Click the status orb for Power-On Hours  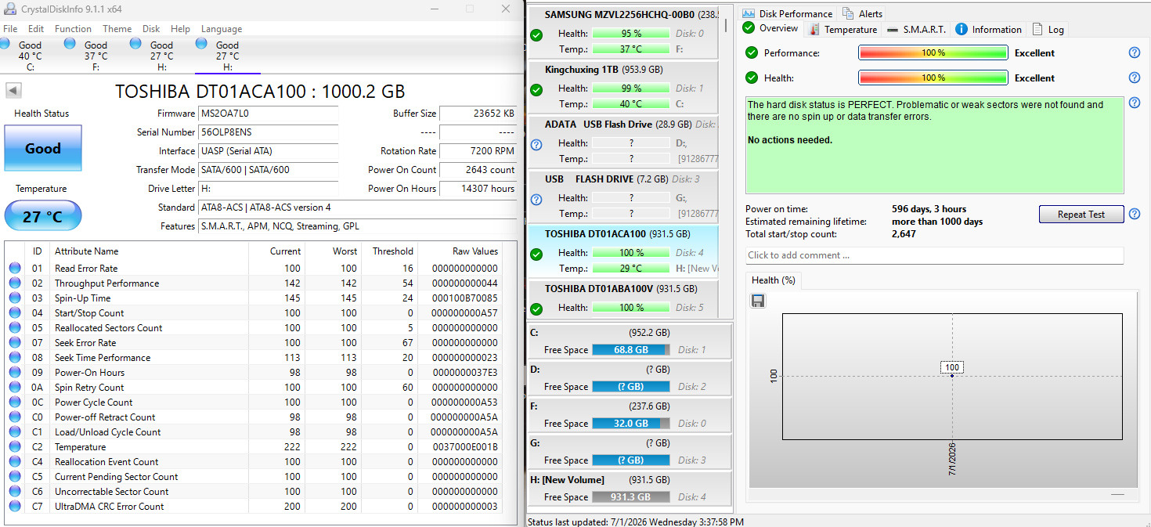(14, 373)
